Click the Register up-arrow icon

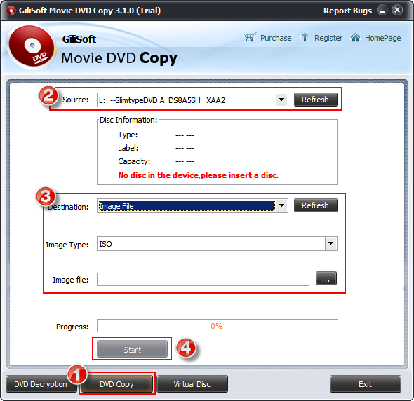(305, 37)
